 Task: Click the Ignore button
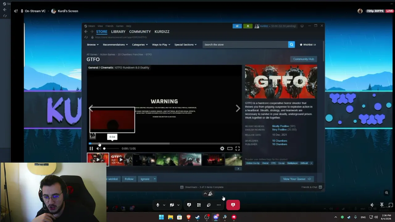pos(145,179)
